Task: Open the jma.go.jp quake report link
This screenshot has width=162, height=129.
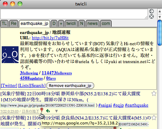Action: tap(48, 106)
